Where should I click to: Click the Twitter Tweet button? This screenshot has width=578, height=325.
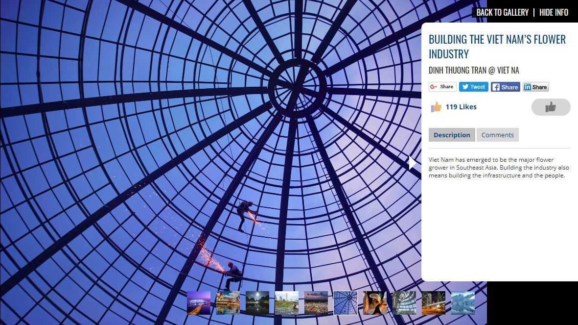pyautogui.click(x=473, y=87)
